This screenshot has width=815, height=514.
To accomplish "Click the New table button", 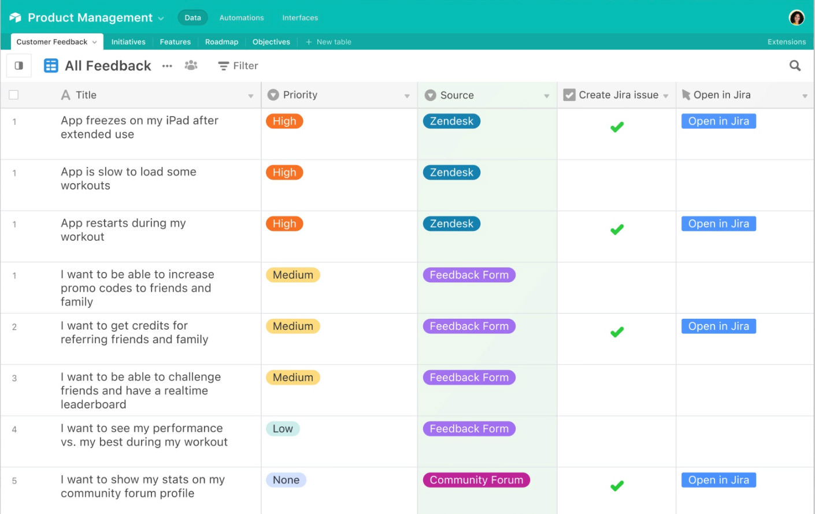I will [328, 42].
